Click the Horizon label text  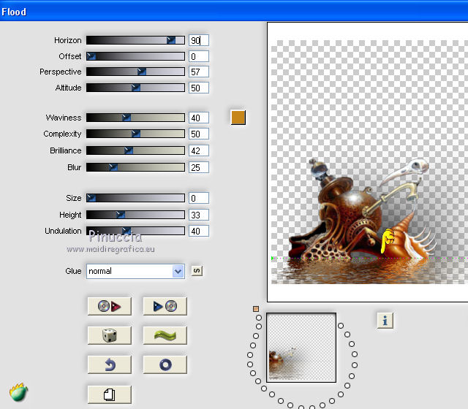[x=68, y=40]
